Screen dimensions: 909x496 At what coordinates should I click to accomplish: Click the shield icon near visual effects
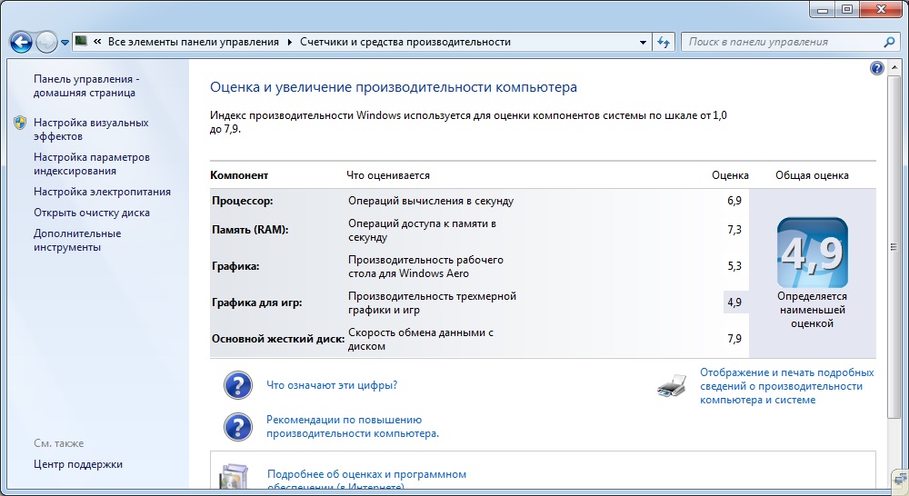pyautogui.click(x=20, y=123)
